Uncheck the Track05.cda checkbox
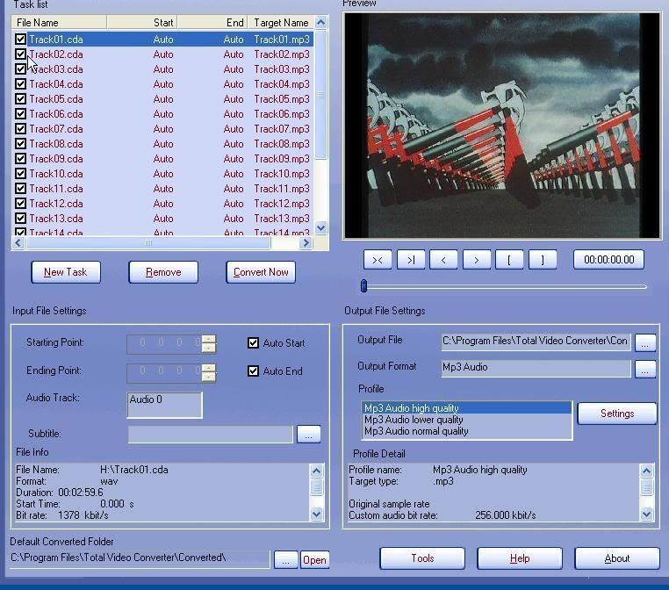Viewport: 669px width, 590px height. [20, 99]
